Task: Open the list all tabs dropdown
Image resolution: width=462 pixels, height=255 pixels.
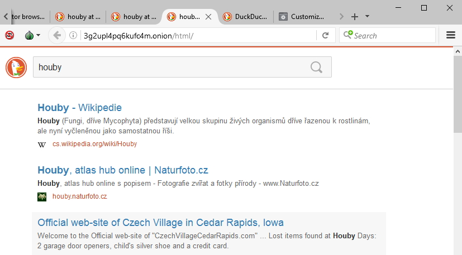Action: pyautogui.click(x=367, y=16)
